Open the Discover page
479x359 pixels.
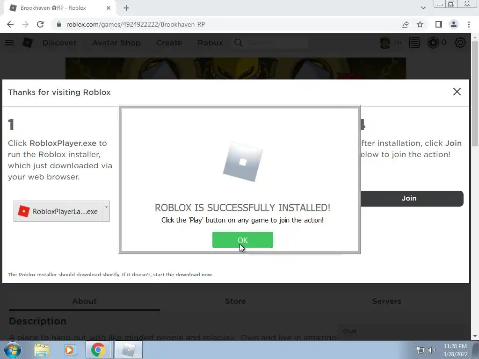(59, 43)
